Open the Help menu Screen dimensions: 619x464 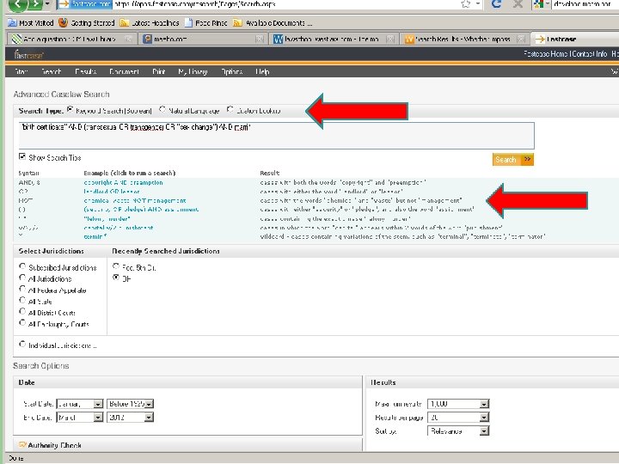click(x=262, y=71)
